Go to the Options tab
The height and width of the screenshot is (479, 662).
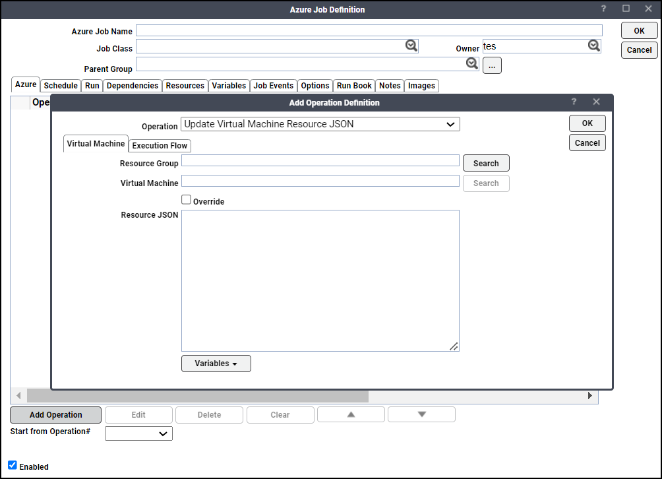[x=315, y=86]
